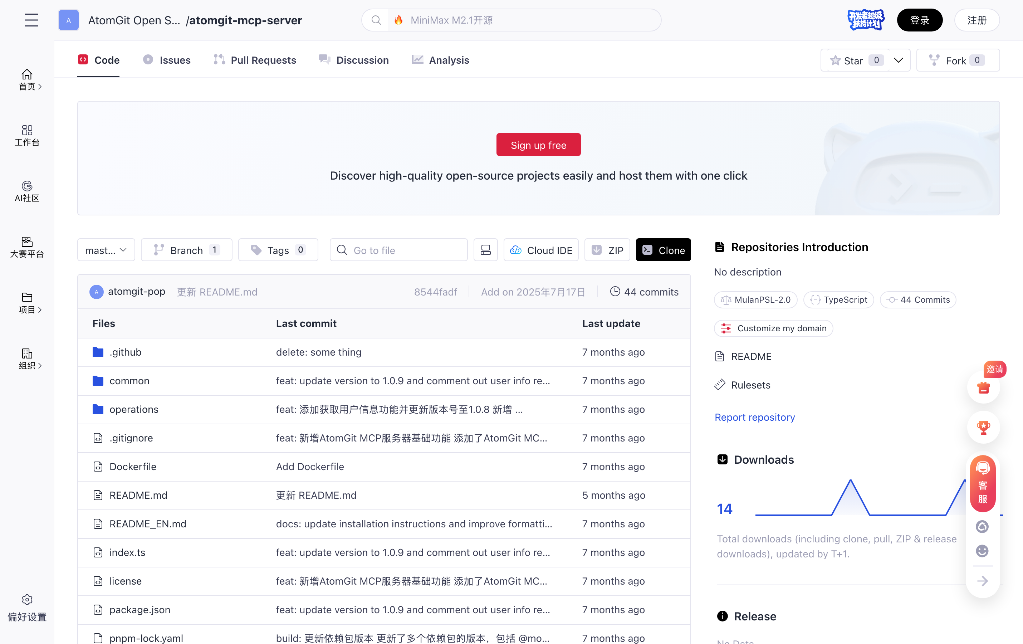Open the gift invite icon

(x=983, y=387)
